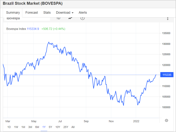The width and height of the screenshot is (176, 132).
Task: Click the 1D interval selector in toolbar
Action: 58,18
